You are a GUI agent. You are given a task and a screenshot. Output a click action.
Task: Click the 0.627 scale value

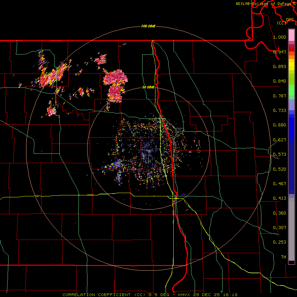[x=280, y=140]
